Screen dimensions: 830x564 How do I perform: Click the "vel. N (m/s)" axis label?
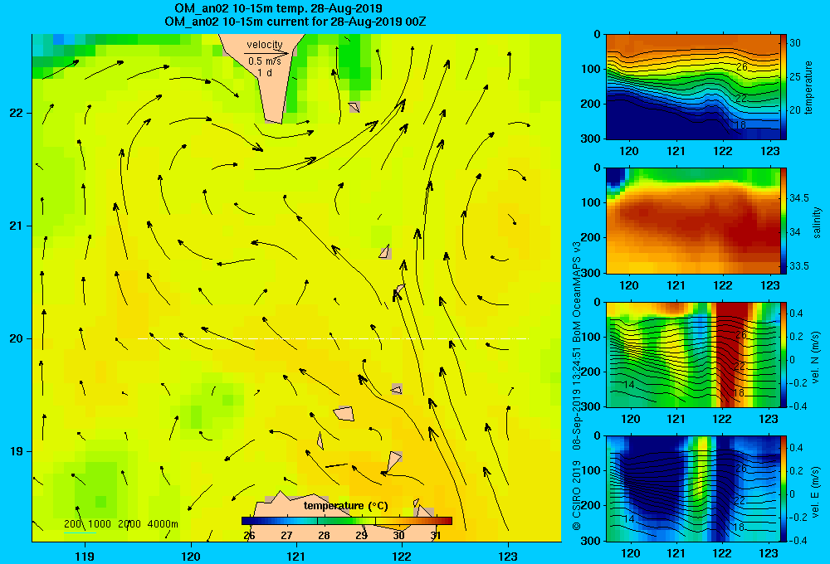[817, 357]
